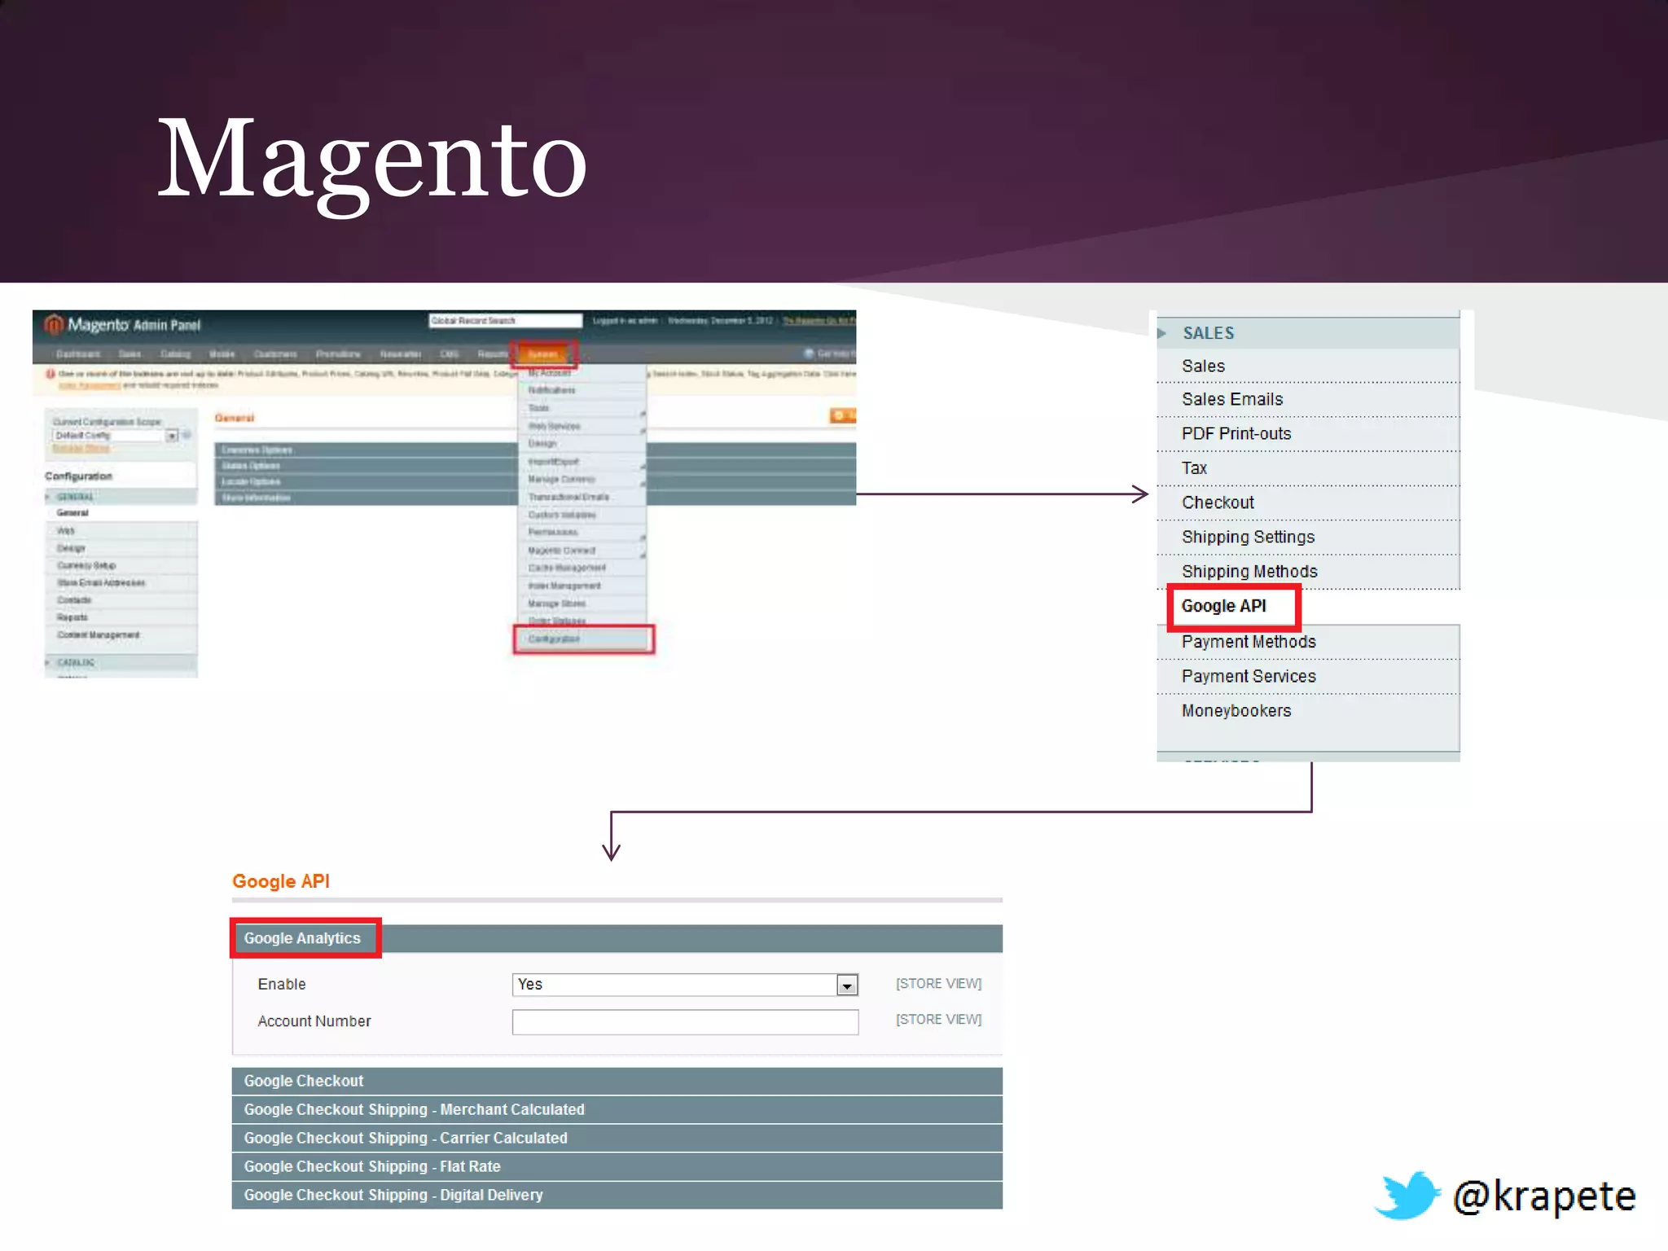1668x1251 pixels.
Task: Open the Mobile top menu
Action: coord(222,354)
